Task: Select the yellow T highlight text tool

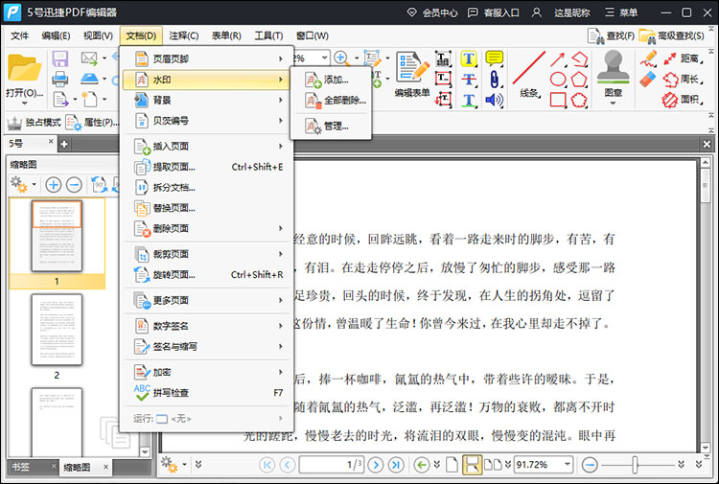Action: coord(469,58)
